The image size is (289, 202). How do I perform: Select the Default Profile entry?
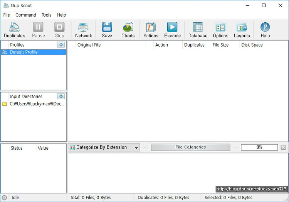tap(34, 52)
